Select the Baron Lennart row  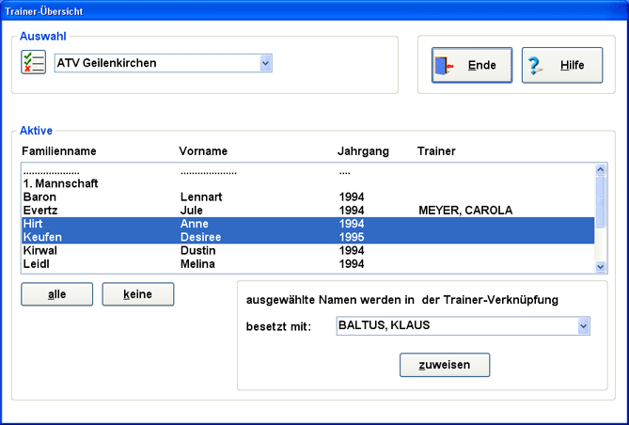click(188, 197)
